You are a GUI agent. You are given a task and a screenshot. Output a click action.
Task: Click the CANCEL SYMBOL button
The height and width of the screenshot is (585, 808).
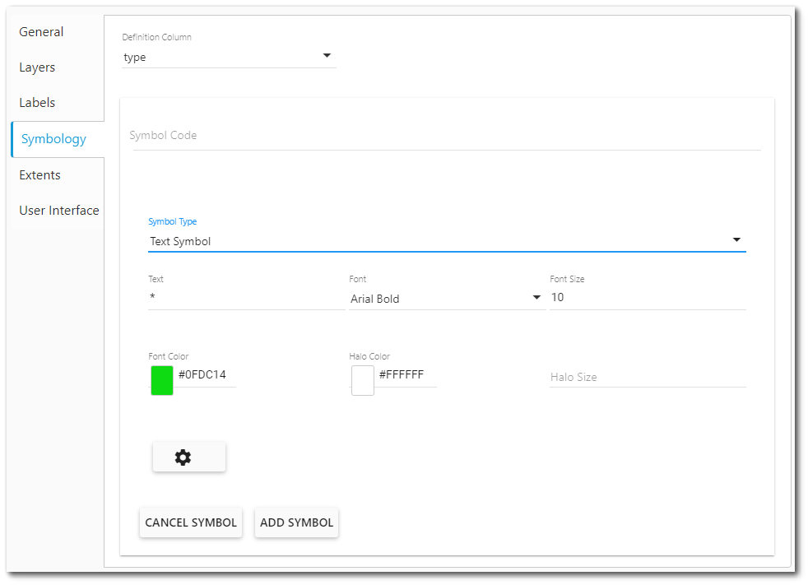190,522
